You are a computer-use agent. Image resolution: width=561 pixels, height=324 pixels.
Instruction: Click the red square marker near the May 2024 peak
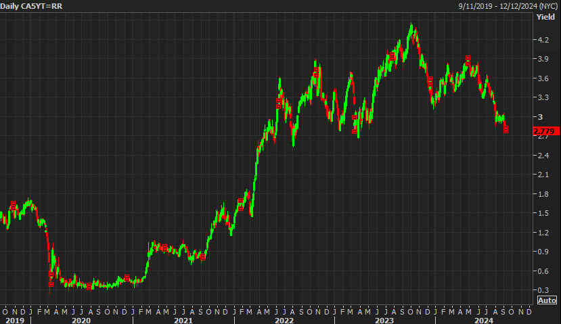click(468, 61)
